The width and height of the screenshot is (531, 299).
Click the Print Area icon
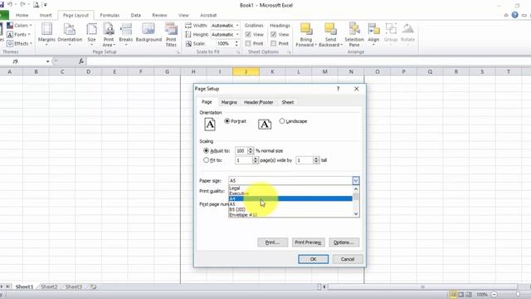tap(109, 34)
